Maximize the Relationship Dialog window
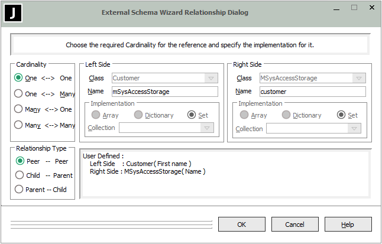 (354, 8)
